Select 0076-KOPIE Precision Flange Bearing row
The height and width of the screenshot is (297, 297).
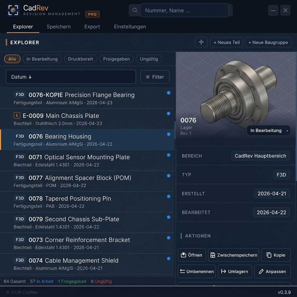[x=87, y=98]
